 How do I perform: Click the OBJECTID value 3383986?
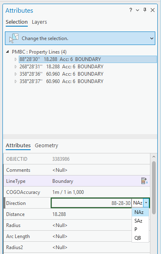61,159
